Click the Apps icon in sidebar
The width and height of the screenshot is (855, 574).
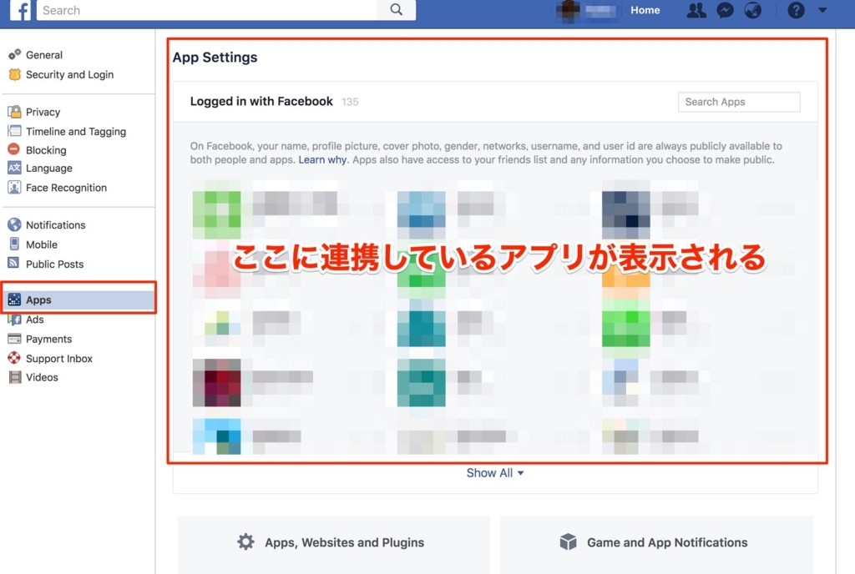pos(15,300)
